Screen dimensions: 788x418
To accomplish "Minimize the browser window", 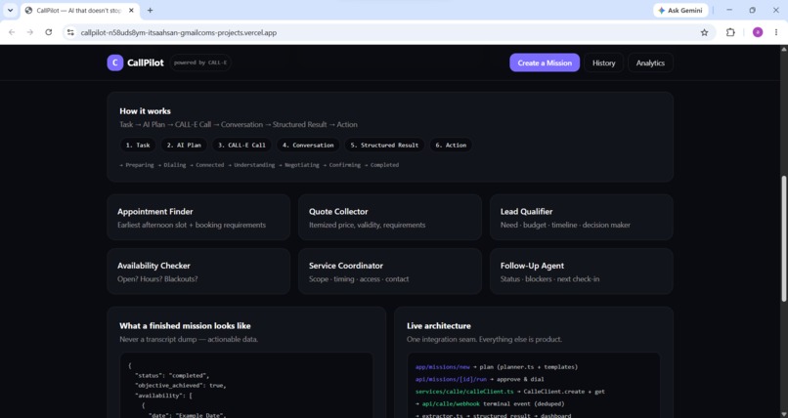I will (729, 10).
